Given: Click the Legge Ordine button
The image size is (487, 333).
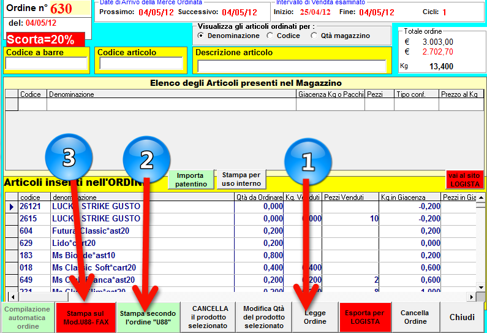Looking at the screenshot, I should (x=315, y=317).
